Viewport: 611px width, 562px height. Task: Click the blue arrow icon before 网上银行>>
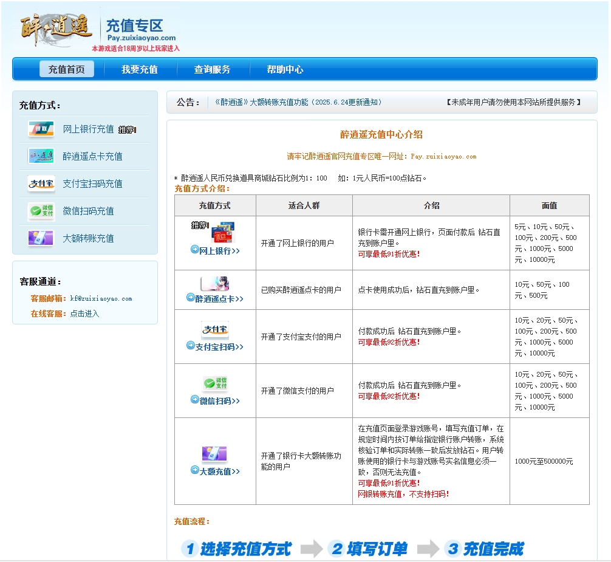pos(194,250)
